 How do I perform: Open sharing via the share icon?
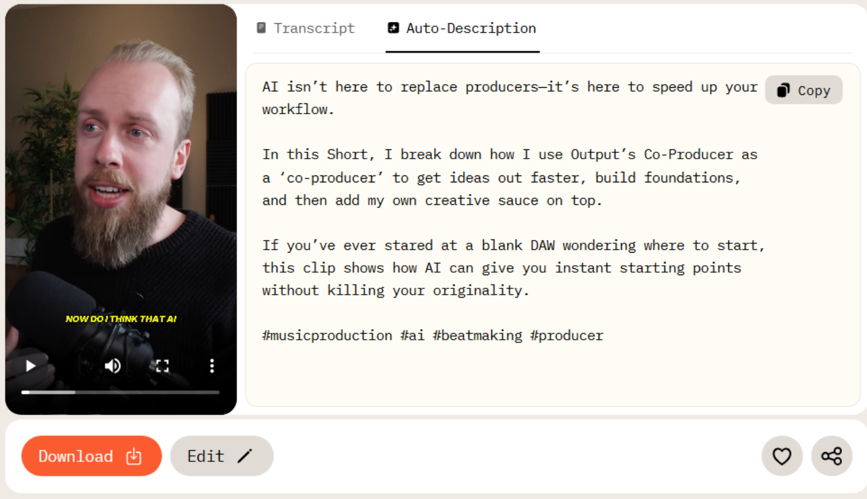click(831, 456)
